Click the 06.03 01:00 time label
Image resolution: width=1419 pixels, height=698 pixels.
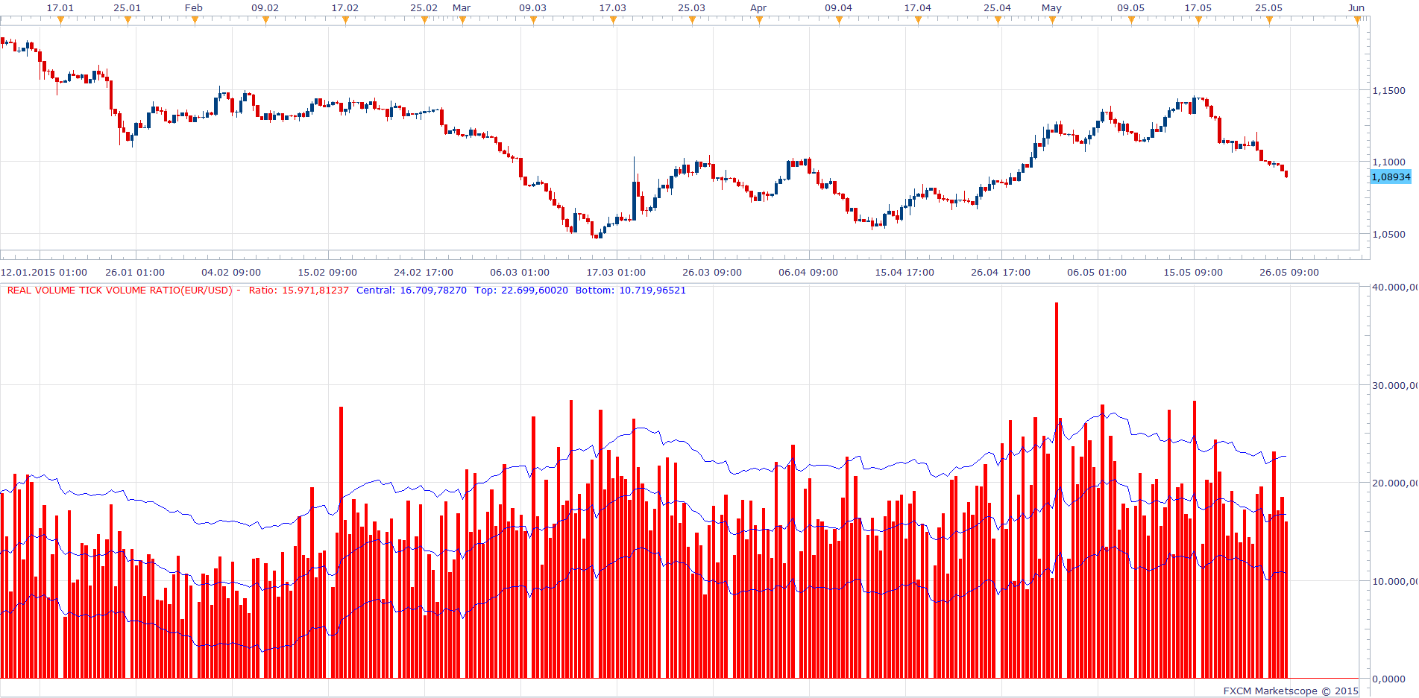(520, 272)
